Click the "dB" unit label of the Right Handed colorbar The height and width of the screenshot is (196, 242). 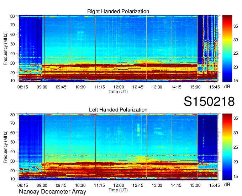[x=227, y=87]
